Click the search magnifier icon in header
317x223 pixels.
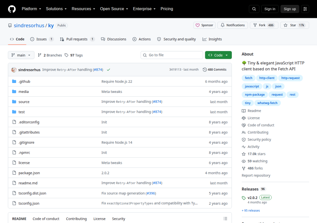(254, 9)
